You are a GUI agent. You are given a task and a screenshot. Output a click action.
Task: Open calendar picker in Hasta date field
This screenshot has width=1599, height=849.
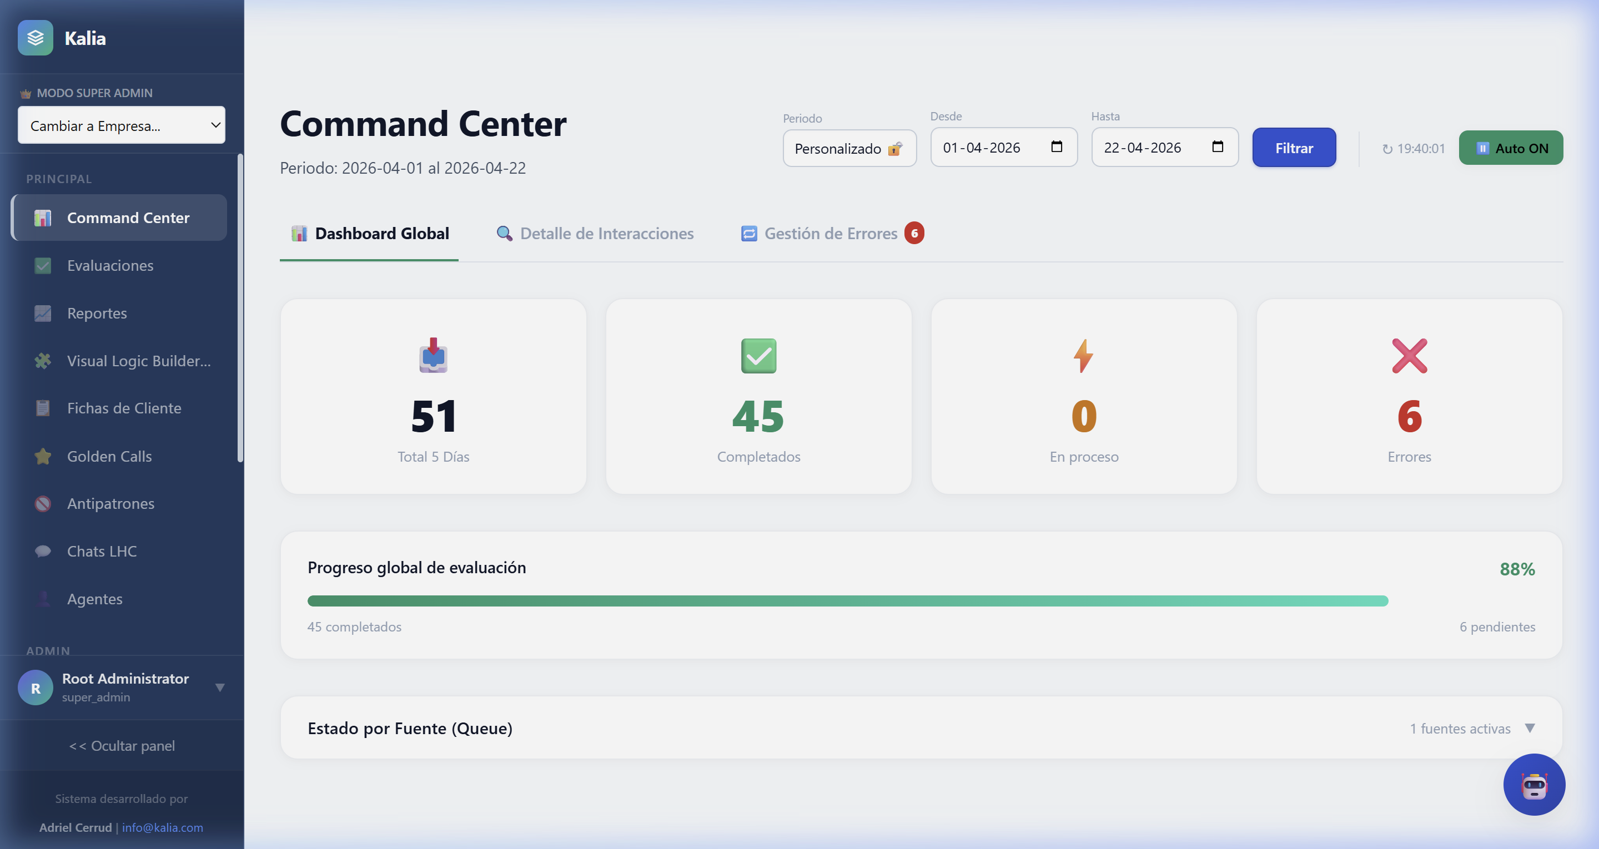coord(1217,147)
